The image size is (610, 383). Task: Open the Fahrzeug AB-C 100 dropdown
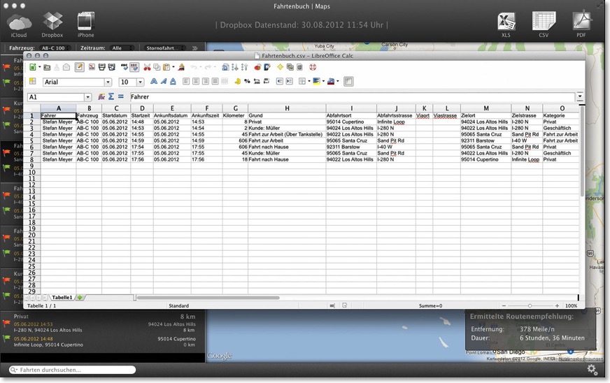(x=55, y=48)
